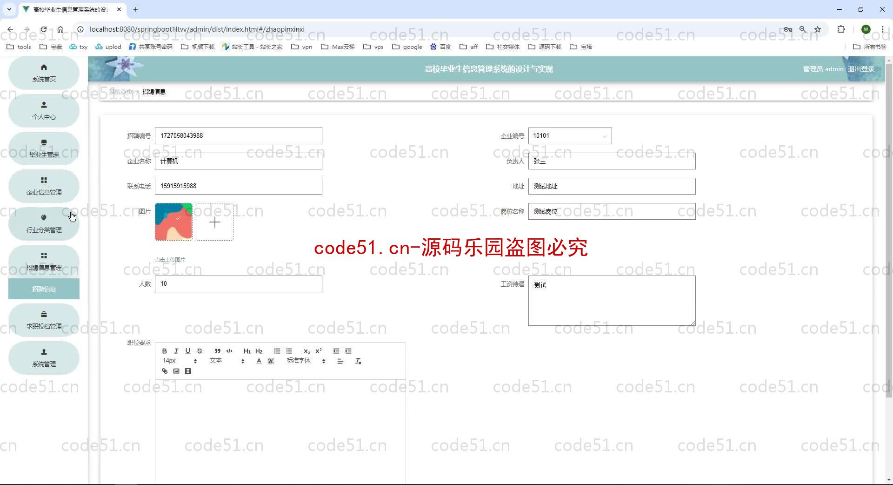The width and height of the screenshot is (893, 485).
Task: Expand 系统管理 sidebar menu
Action: tap(44, 358)
